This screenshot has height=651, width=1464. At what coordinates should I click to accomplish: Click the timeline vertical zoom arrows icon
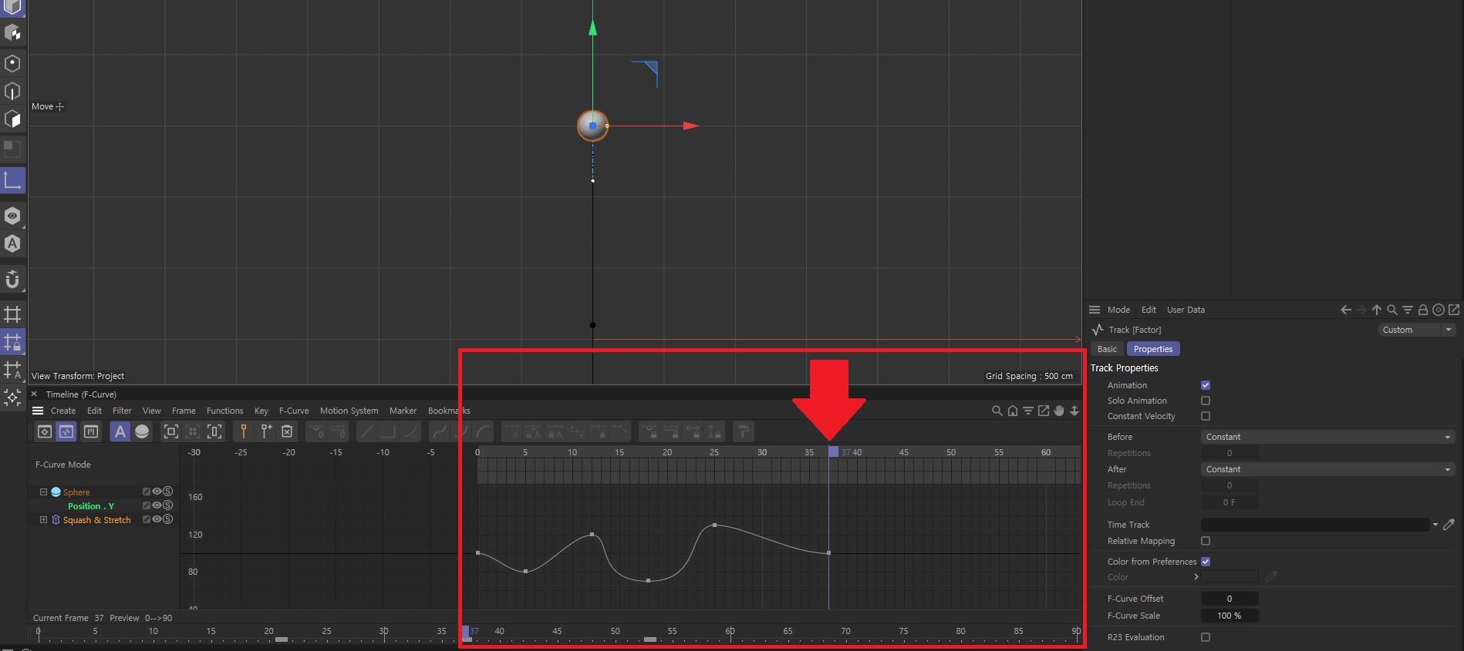pyautogui.click(x=1074, y=411)
